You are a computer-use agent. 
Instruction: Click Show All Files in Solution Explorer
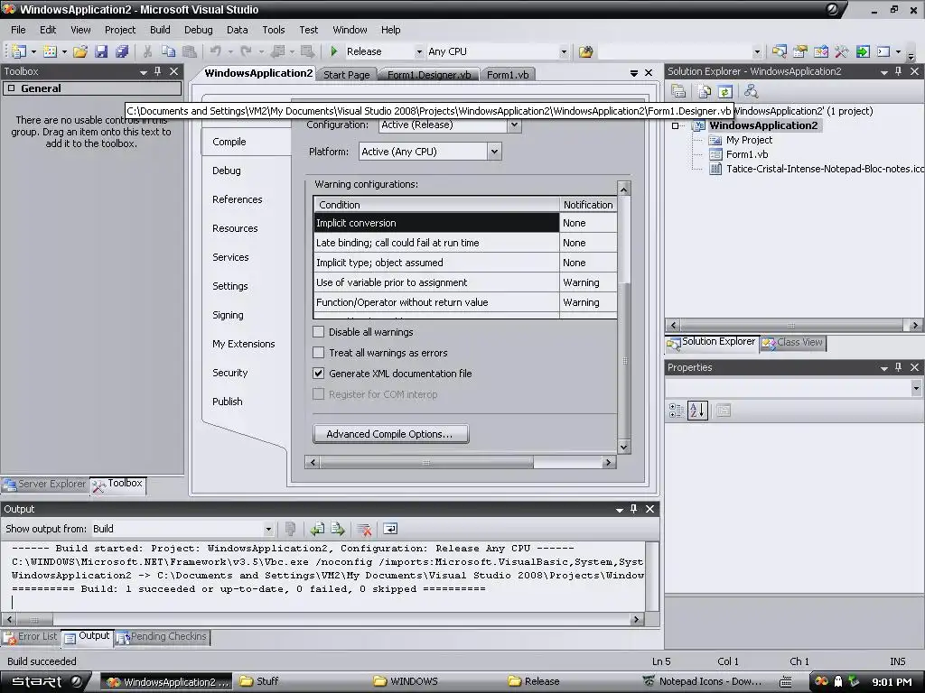point(705,91)
